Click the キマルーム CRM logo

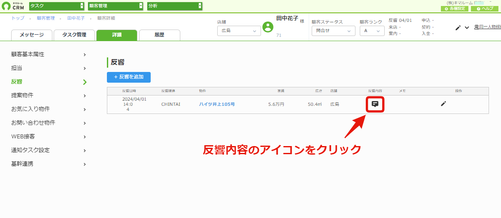point(12,6)
